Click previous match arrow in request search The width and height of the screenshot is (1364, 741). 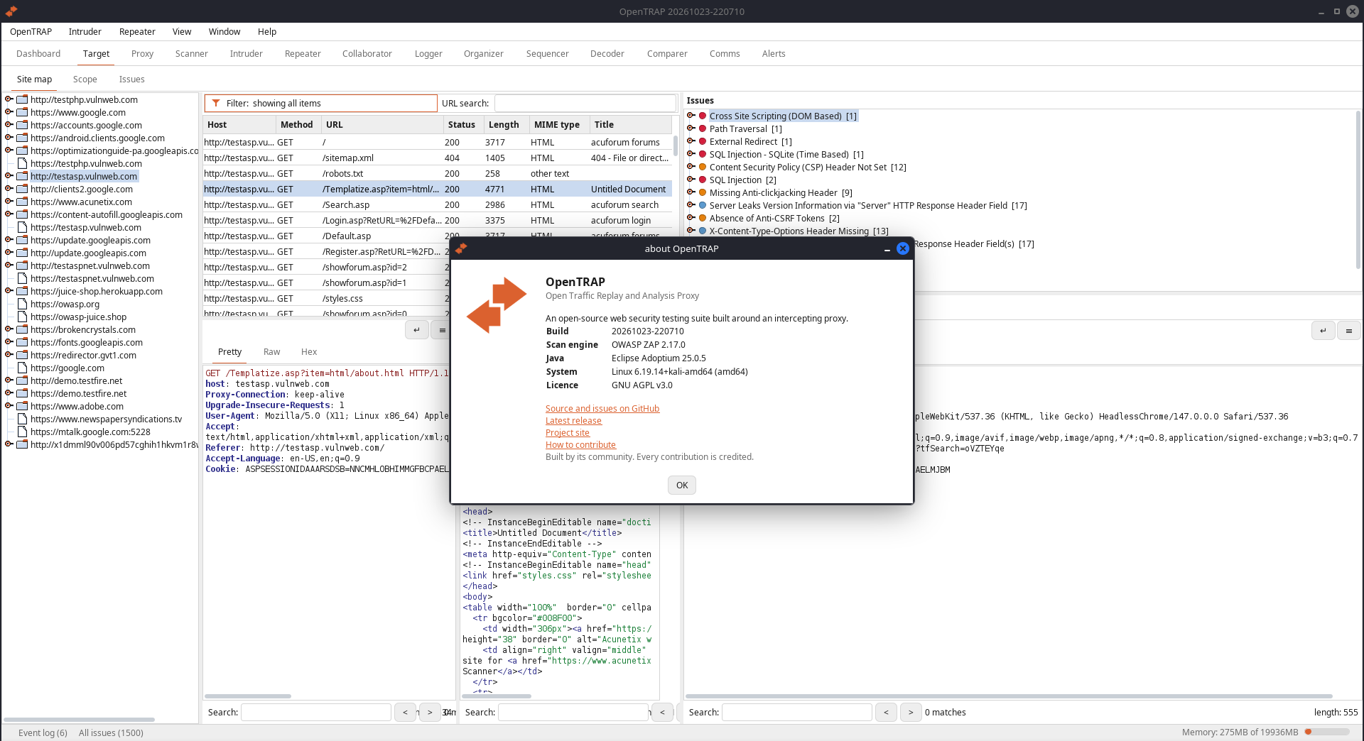405,712
